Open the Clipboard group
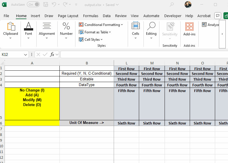Image resolution: width=228 pixels, height=163 pixels. point(11,30)
